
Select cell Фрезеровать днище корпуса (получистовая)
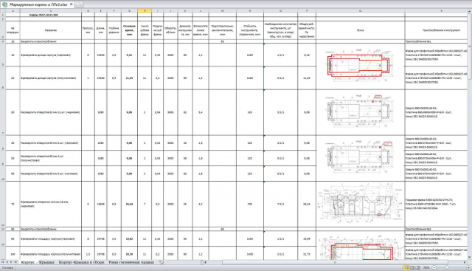[x=51, y=78]
